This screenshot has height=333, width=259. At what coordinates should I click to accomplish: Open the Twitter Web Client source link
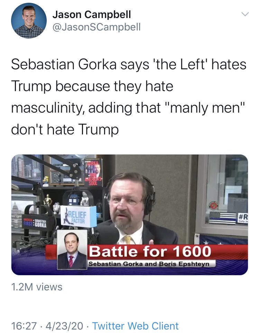(136, 326)
